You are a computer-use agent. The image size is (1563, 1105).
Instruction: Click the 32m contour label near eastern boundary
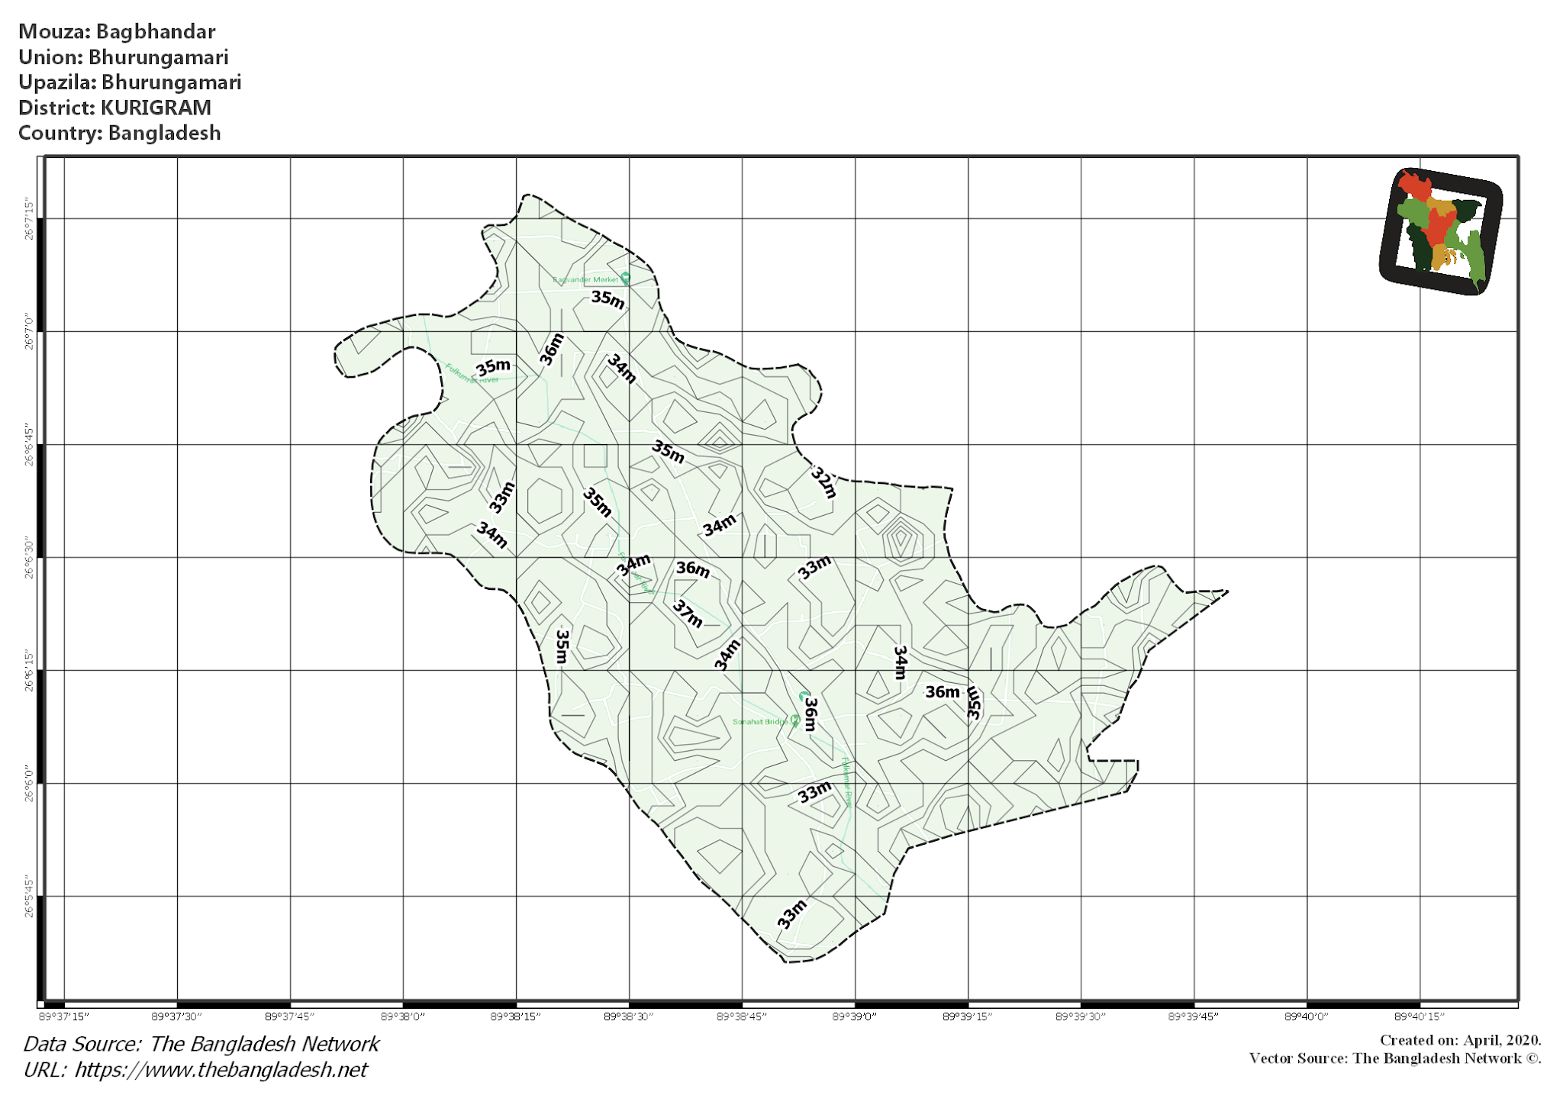click(824, 481)
